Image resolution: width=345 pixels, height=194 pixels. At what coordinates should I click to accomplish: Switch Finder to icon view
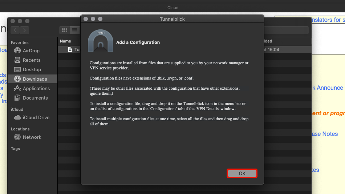point(65,30)
